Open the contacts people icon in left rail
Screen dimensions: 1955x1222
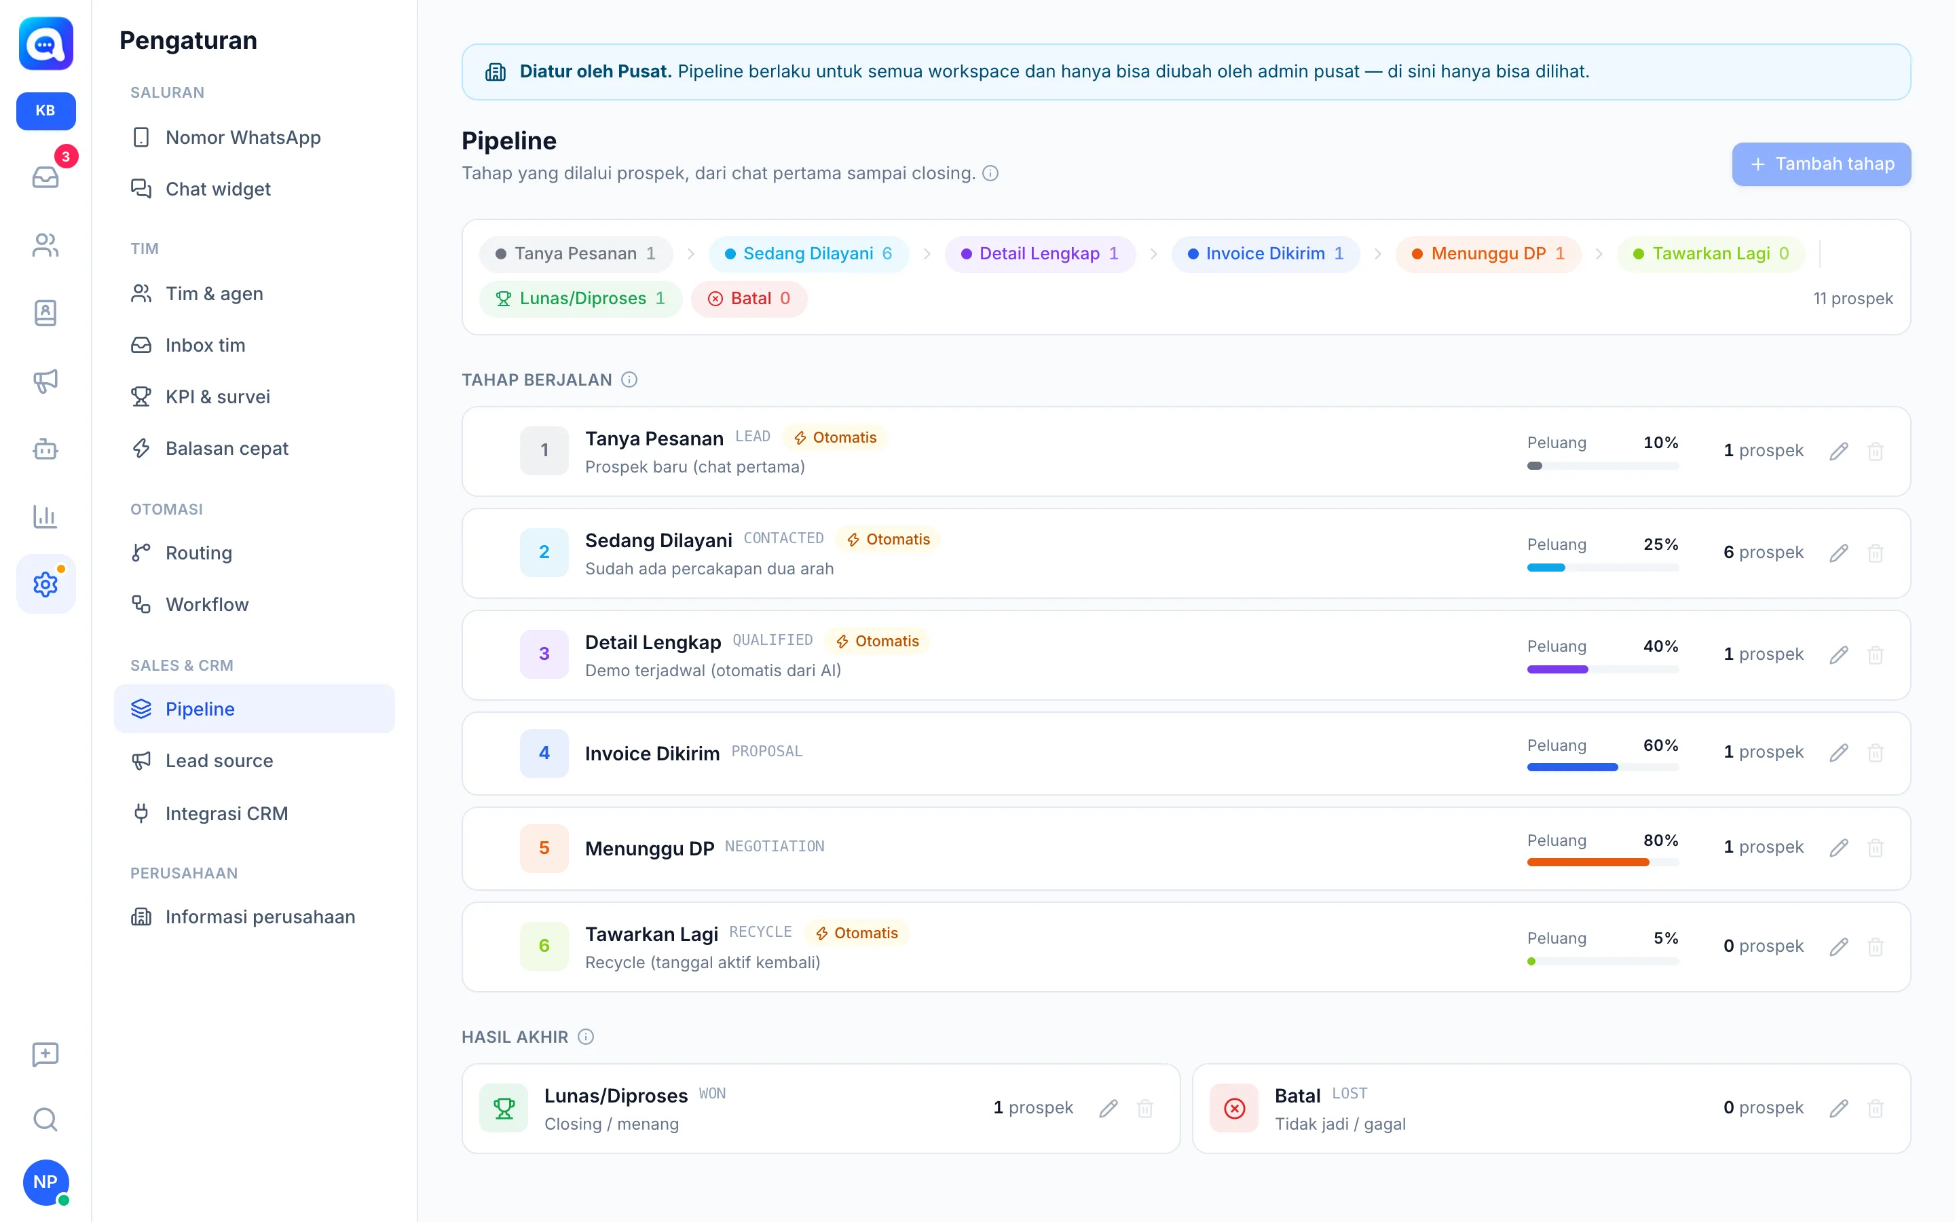click(x=45, y=245)
